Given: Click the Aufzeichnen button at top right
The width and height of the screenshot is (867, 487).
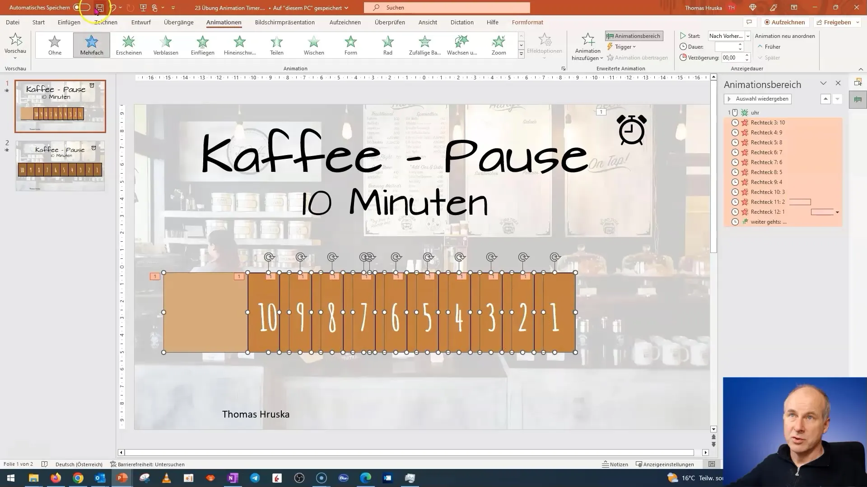Looking at the screenshot, I should [784, 22].
